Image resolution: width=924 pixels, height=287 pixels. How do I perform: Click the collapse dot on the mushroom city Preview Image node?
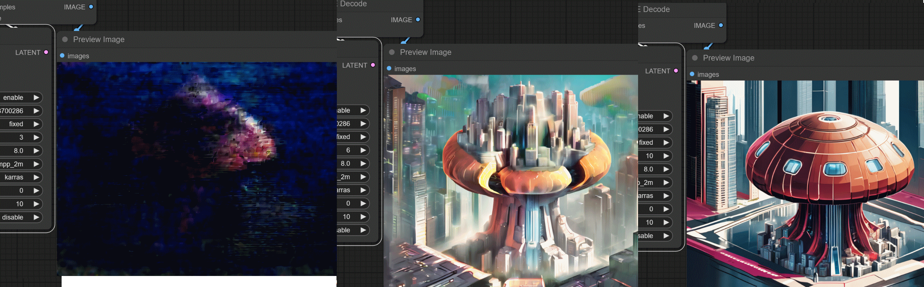[392, 52]
